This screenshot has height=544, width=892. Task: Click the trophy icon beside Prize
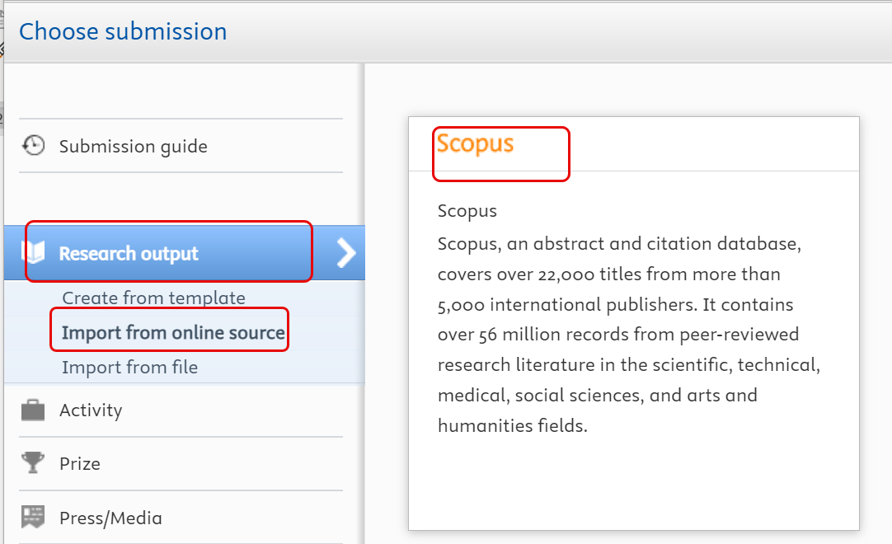(33, 462)
